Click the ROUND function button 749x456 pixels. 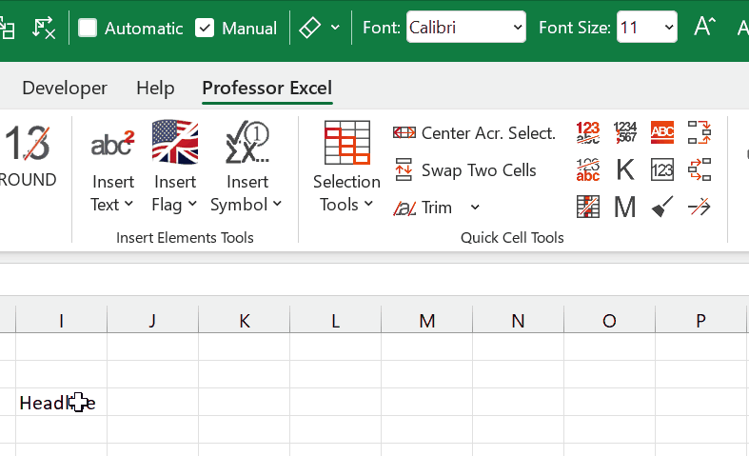click(28, 157)
